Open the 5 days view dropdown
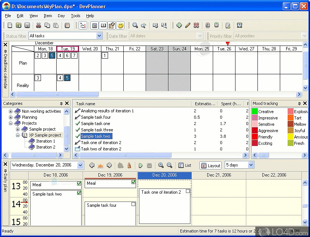310x237 pixels. (x=250, y=165)
